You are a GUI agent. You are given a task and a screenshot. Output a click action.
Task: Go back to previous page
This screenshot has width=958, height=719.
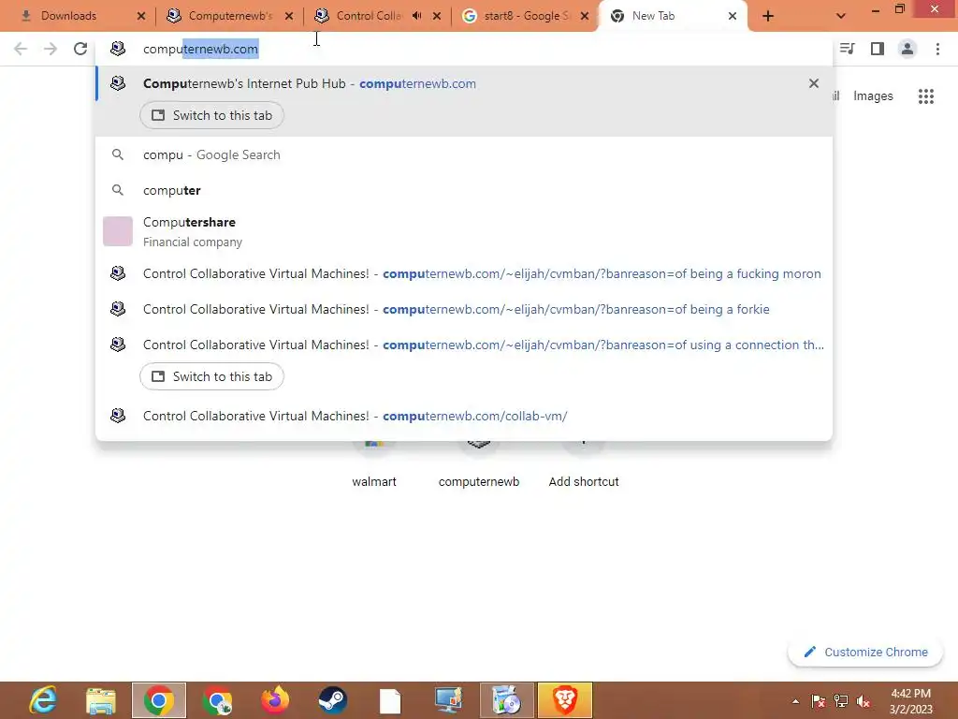[21, 49]
